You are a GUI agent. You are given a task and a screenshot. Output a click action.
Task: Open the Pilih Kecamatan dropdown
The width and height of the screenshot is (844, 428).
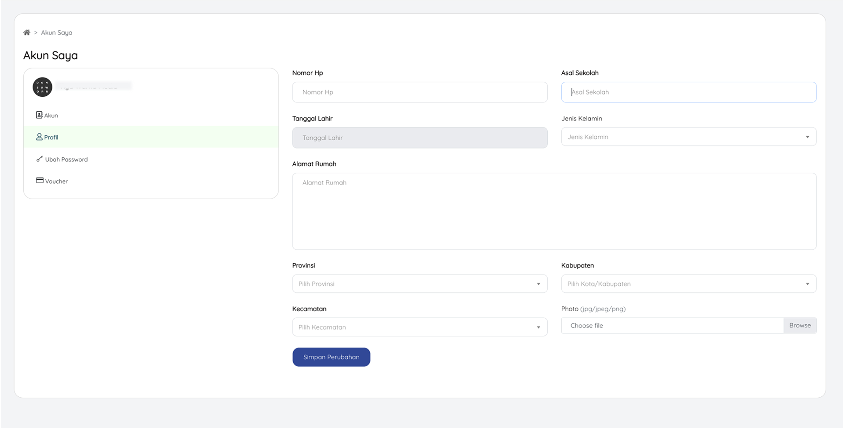[x=419, y=327]
